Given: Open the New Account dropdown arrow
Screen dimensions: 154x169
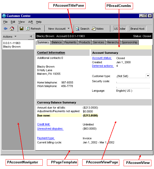Looking at the screenshot, I should click(x=68, y=29).
